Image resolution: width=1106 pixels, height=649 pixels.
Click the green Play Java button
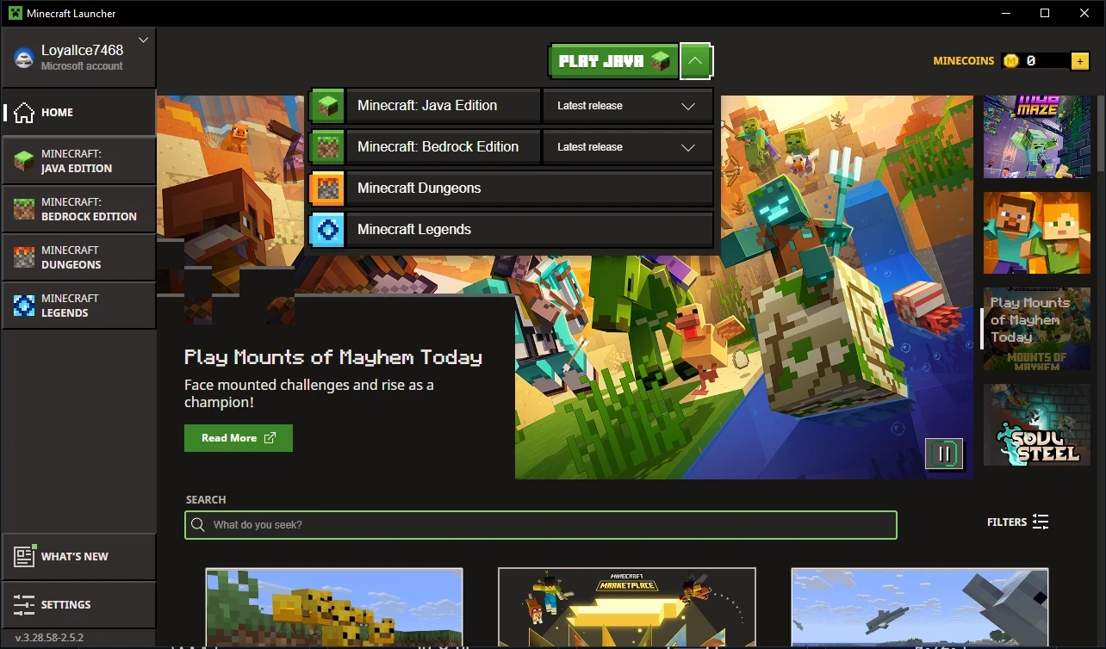pyautogui.click(x=613, y=61)
